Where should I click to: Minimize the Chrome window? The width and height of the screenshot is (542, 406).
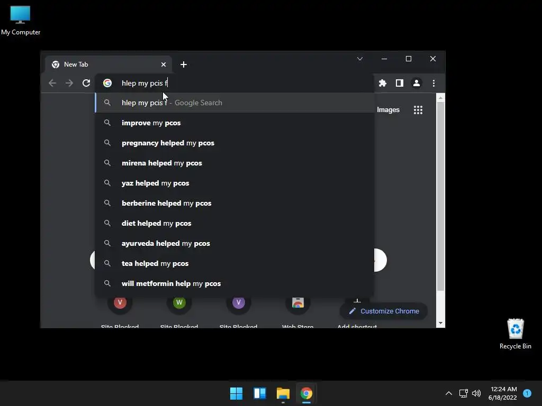[x=384, y=59]
